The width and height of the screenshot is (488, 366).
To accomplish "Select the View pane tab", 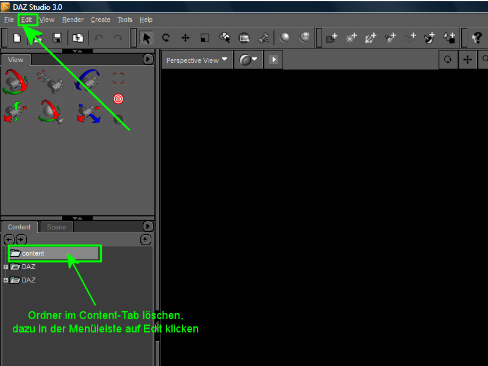I will (x=16, y=60).
